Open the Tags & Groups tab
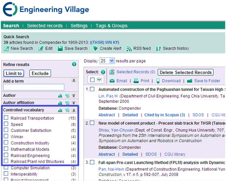Screen dimensions: 226x182 [x=111, y=26]
